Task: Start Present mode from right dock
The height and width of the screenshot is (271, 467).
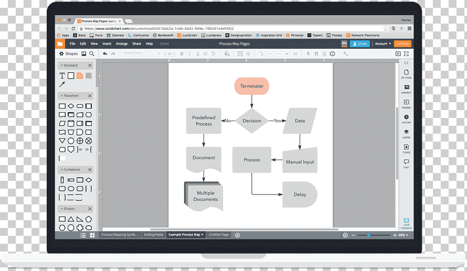Action: click(406, 103)
